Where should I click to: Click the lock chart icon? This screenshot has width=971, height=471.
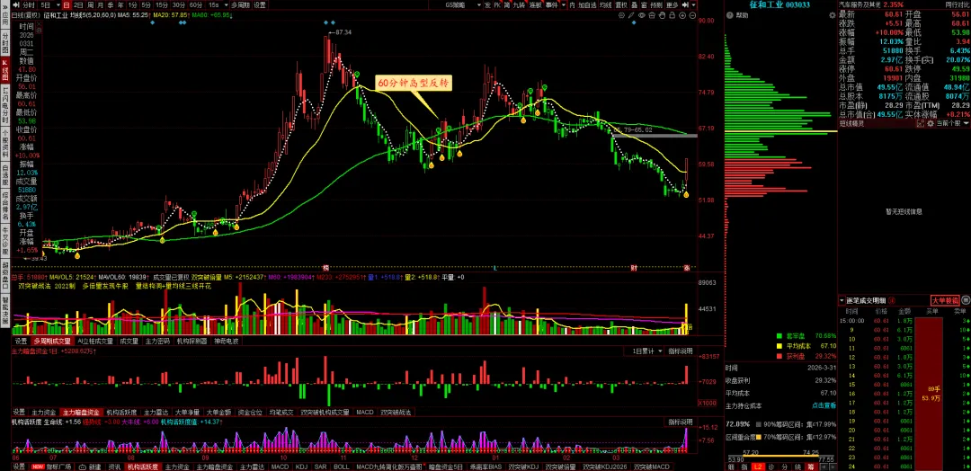click(672, 15)
